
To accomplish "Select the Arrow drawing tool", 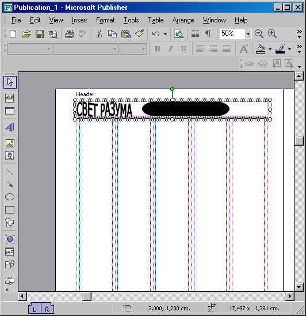I will 10,184.
